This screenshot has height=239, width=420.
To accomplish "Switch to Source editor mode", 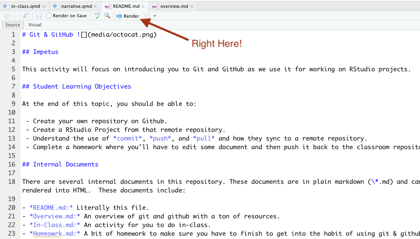I will pos(12,25).
